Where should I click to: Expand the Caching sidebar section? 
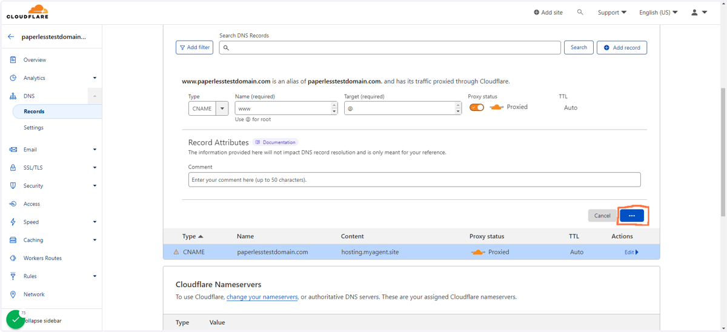point(95,241)
